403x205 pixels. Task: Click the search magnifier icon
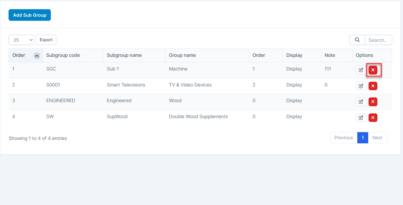pyautogui.click(x=357, y=40)
